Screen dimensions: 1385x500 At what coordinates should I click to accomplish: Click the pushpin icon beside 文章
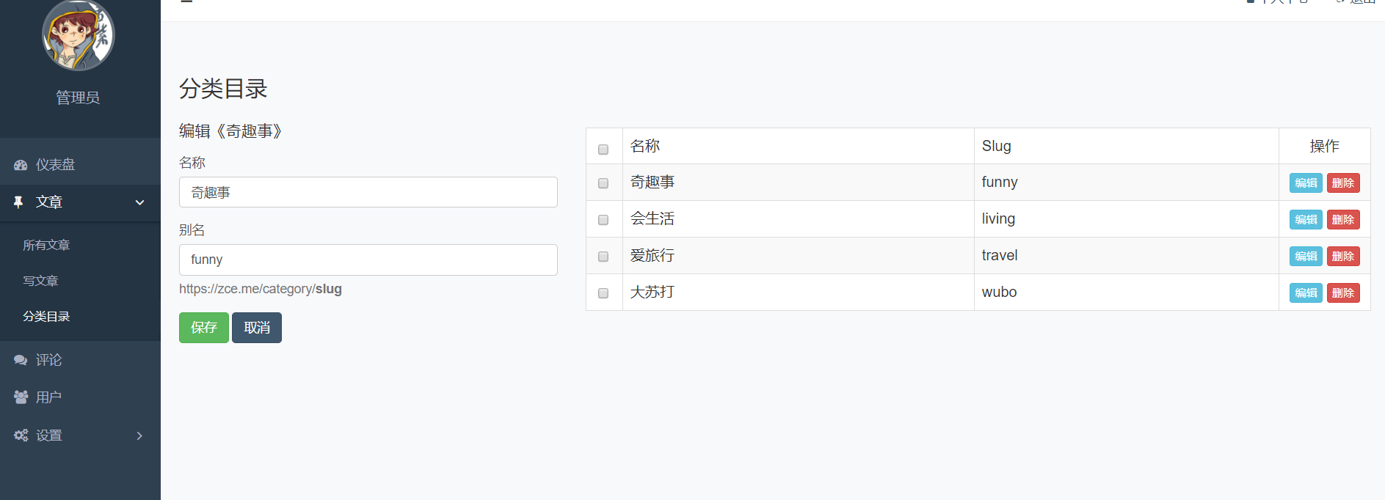(x=19, y=202)
